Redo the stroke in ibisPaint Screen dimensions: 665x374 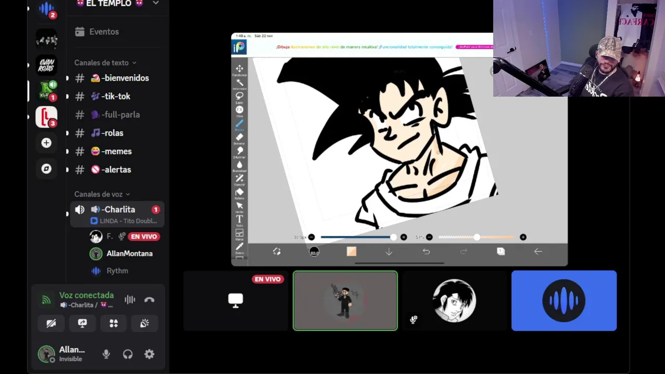tap(463, 251)
